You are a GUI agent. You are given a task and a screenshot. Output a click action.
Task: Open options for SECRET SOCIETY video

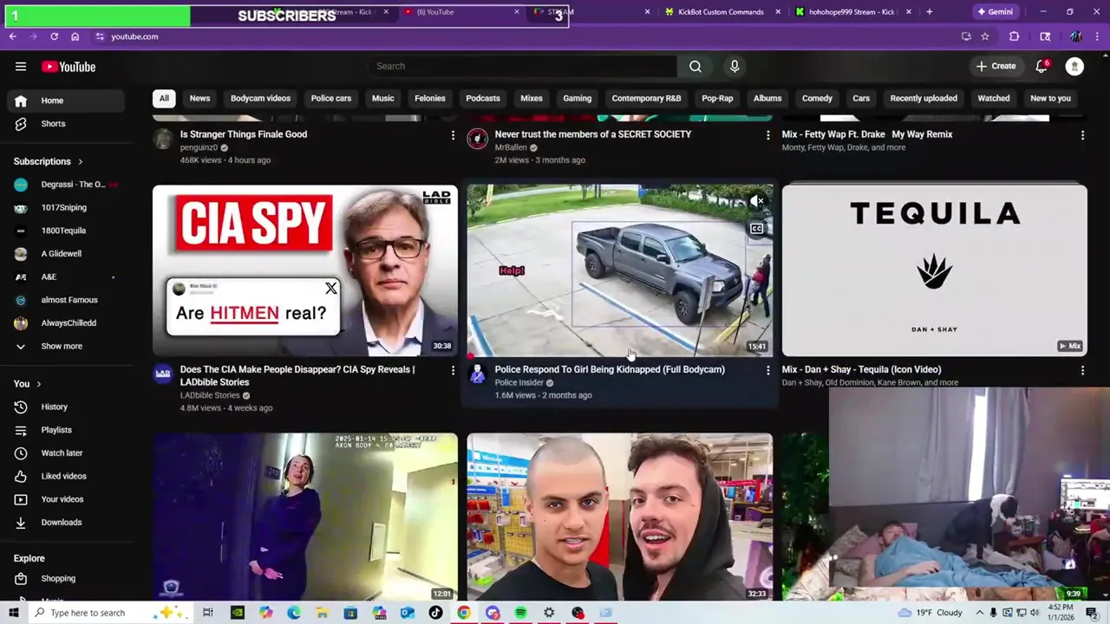tap(767, 135)
